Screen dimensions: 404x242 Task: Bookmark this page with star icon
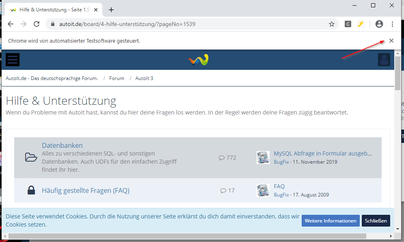click(x=332, y=24)
